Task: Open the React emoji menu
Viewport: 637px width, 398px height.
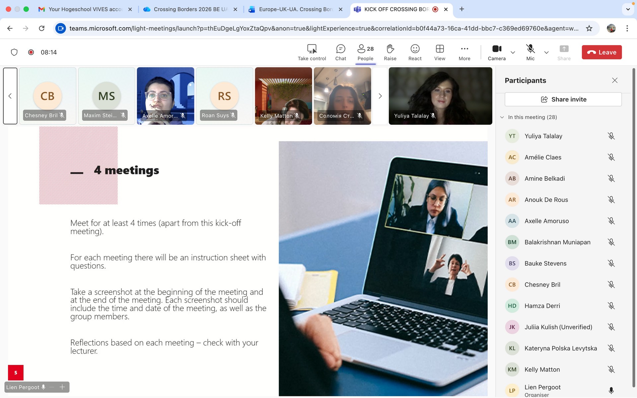Action: 415,52
